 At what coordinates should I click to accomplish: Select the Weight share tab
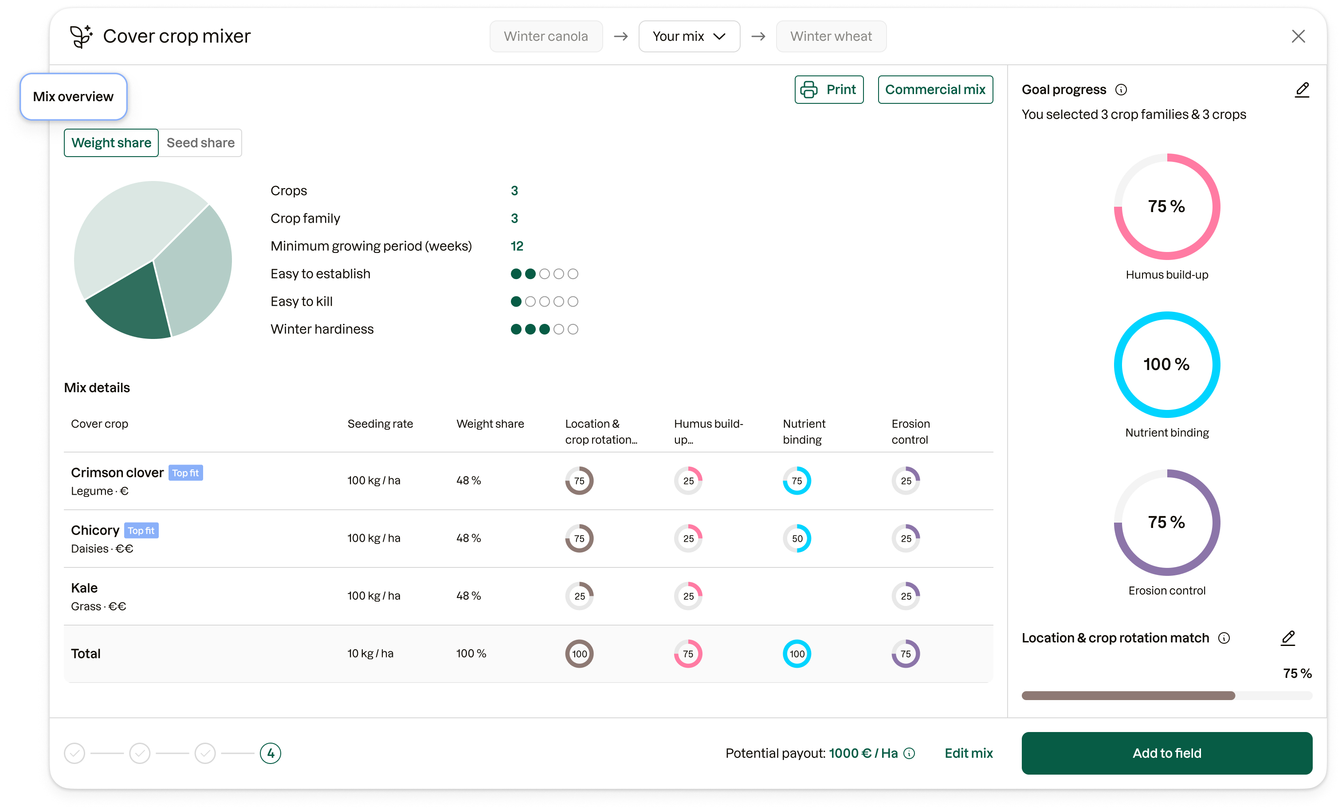coord(111,143)
